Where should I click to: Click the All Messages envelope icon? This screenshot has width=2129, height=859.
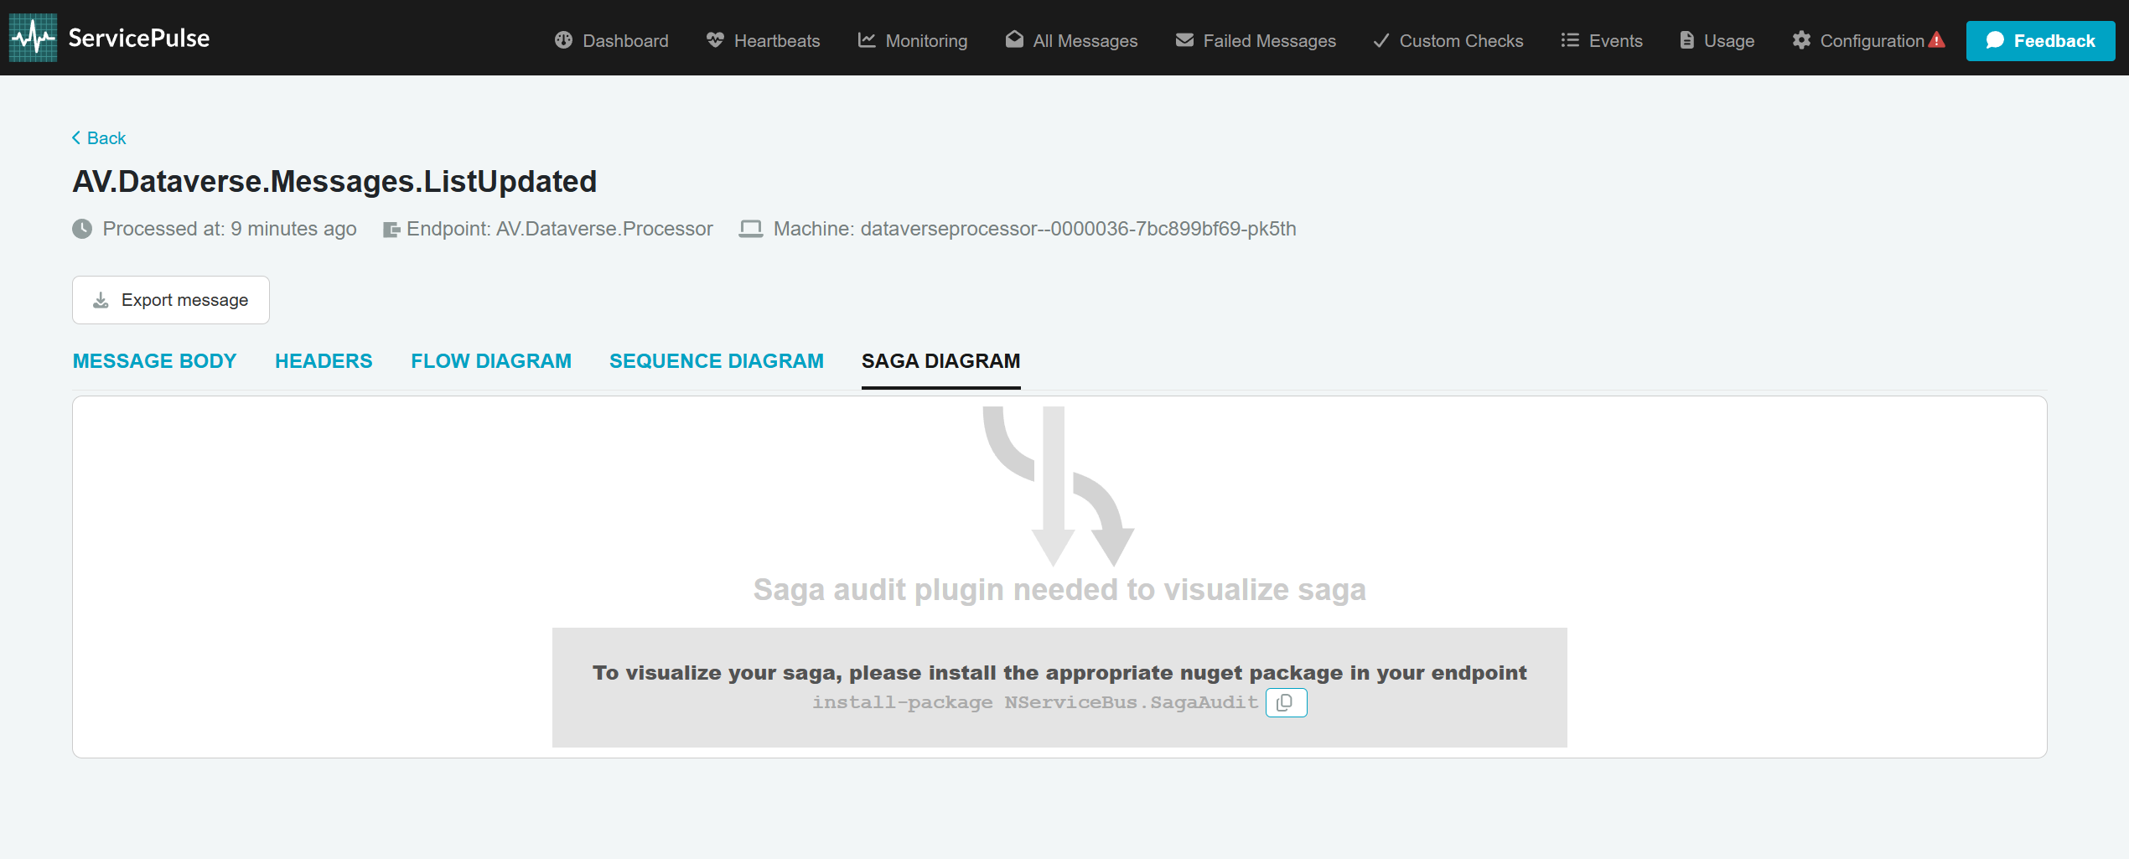(1014, 40)
